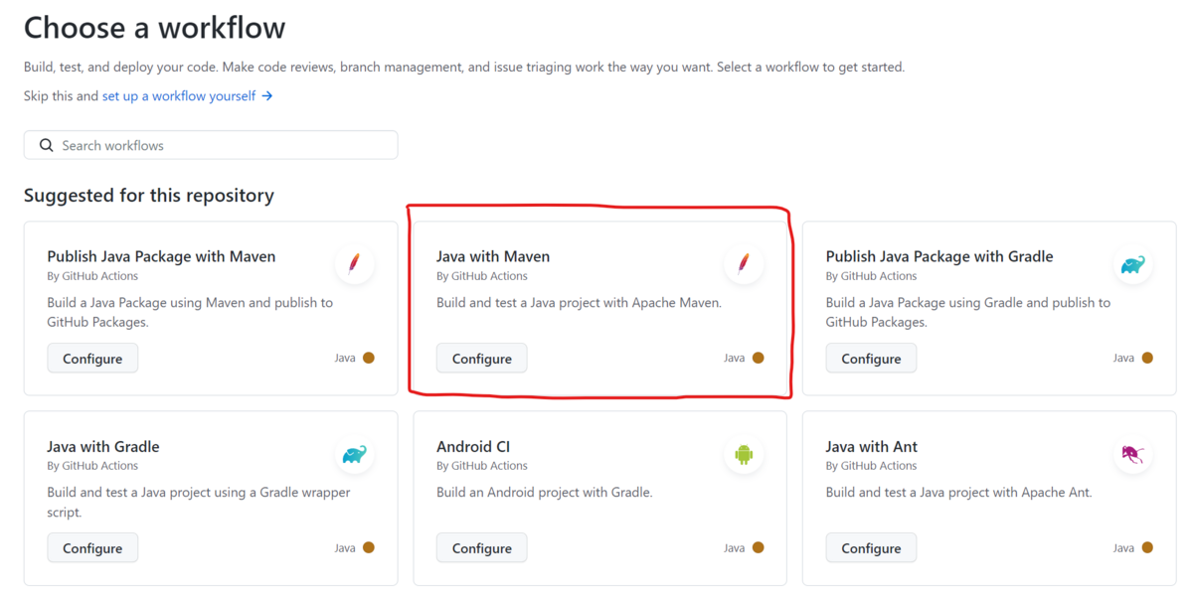1193x598 pixels.
Task: Click 'Build an Android project with Gradle.' description
Action: 545,493
